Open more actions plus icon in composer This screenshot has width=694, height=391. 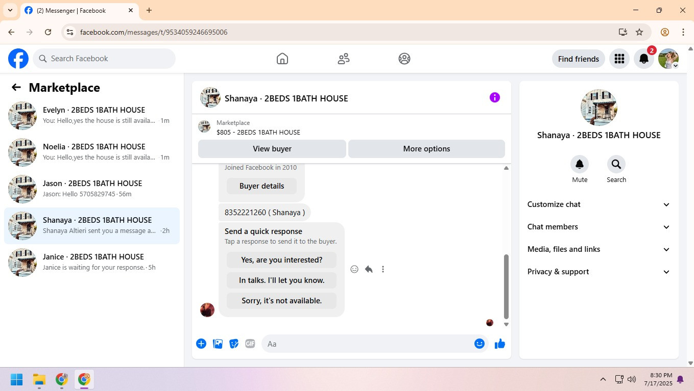(x=201, y=344)
